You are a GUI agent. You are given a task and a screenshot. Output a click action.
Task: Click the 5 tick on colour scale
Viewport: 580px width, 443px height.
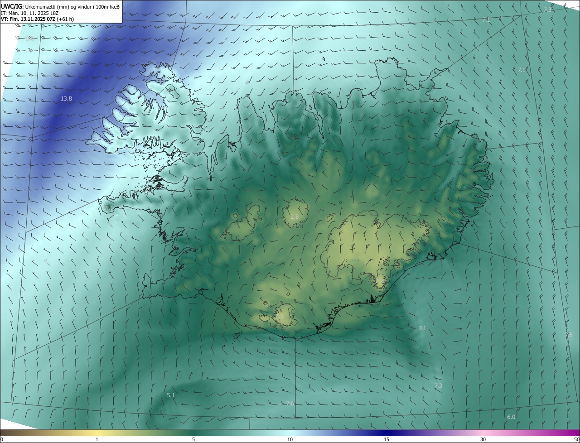click(193, 439)
